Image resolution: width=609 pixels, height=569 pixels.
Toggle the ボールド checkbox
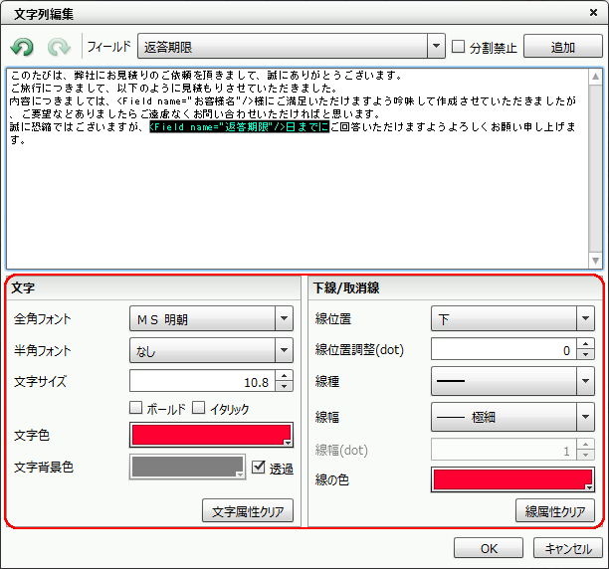(135, 408)
